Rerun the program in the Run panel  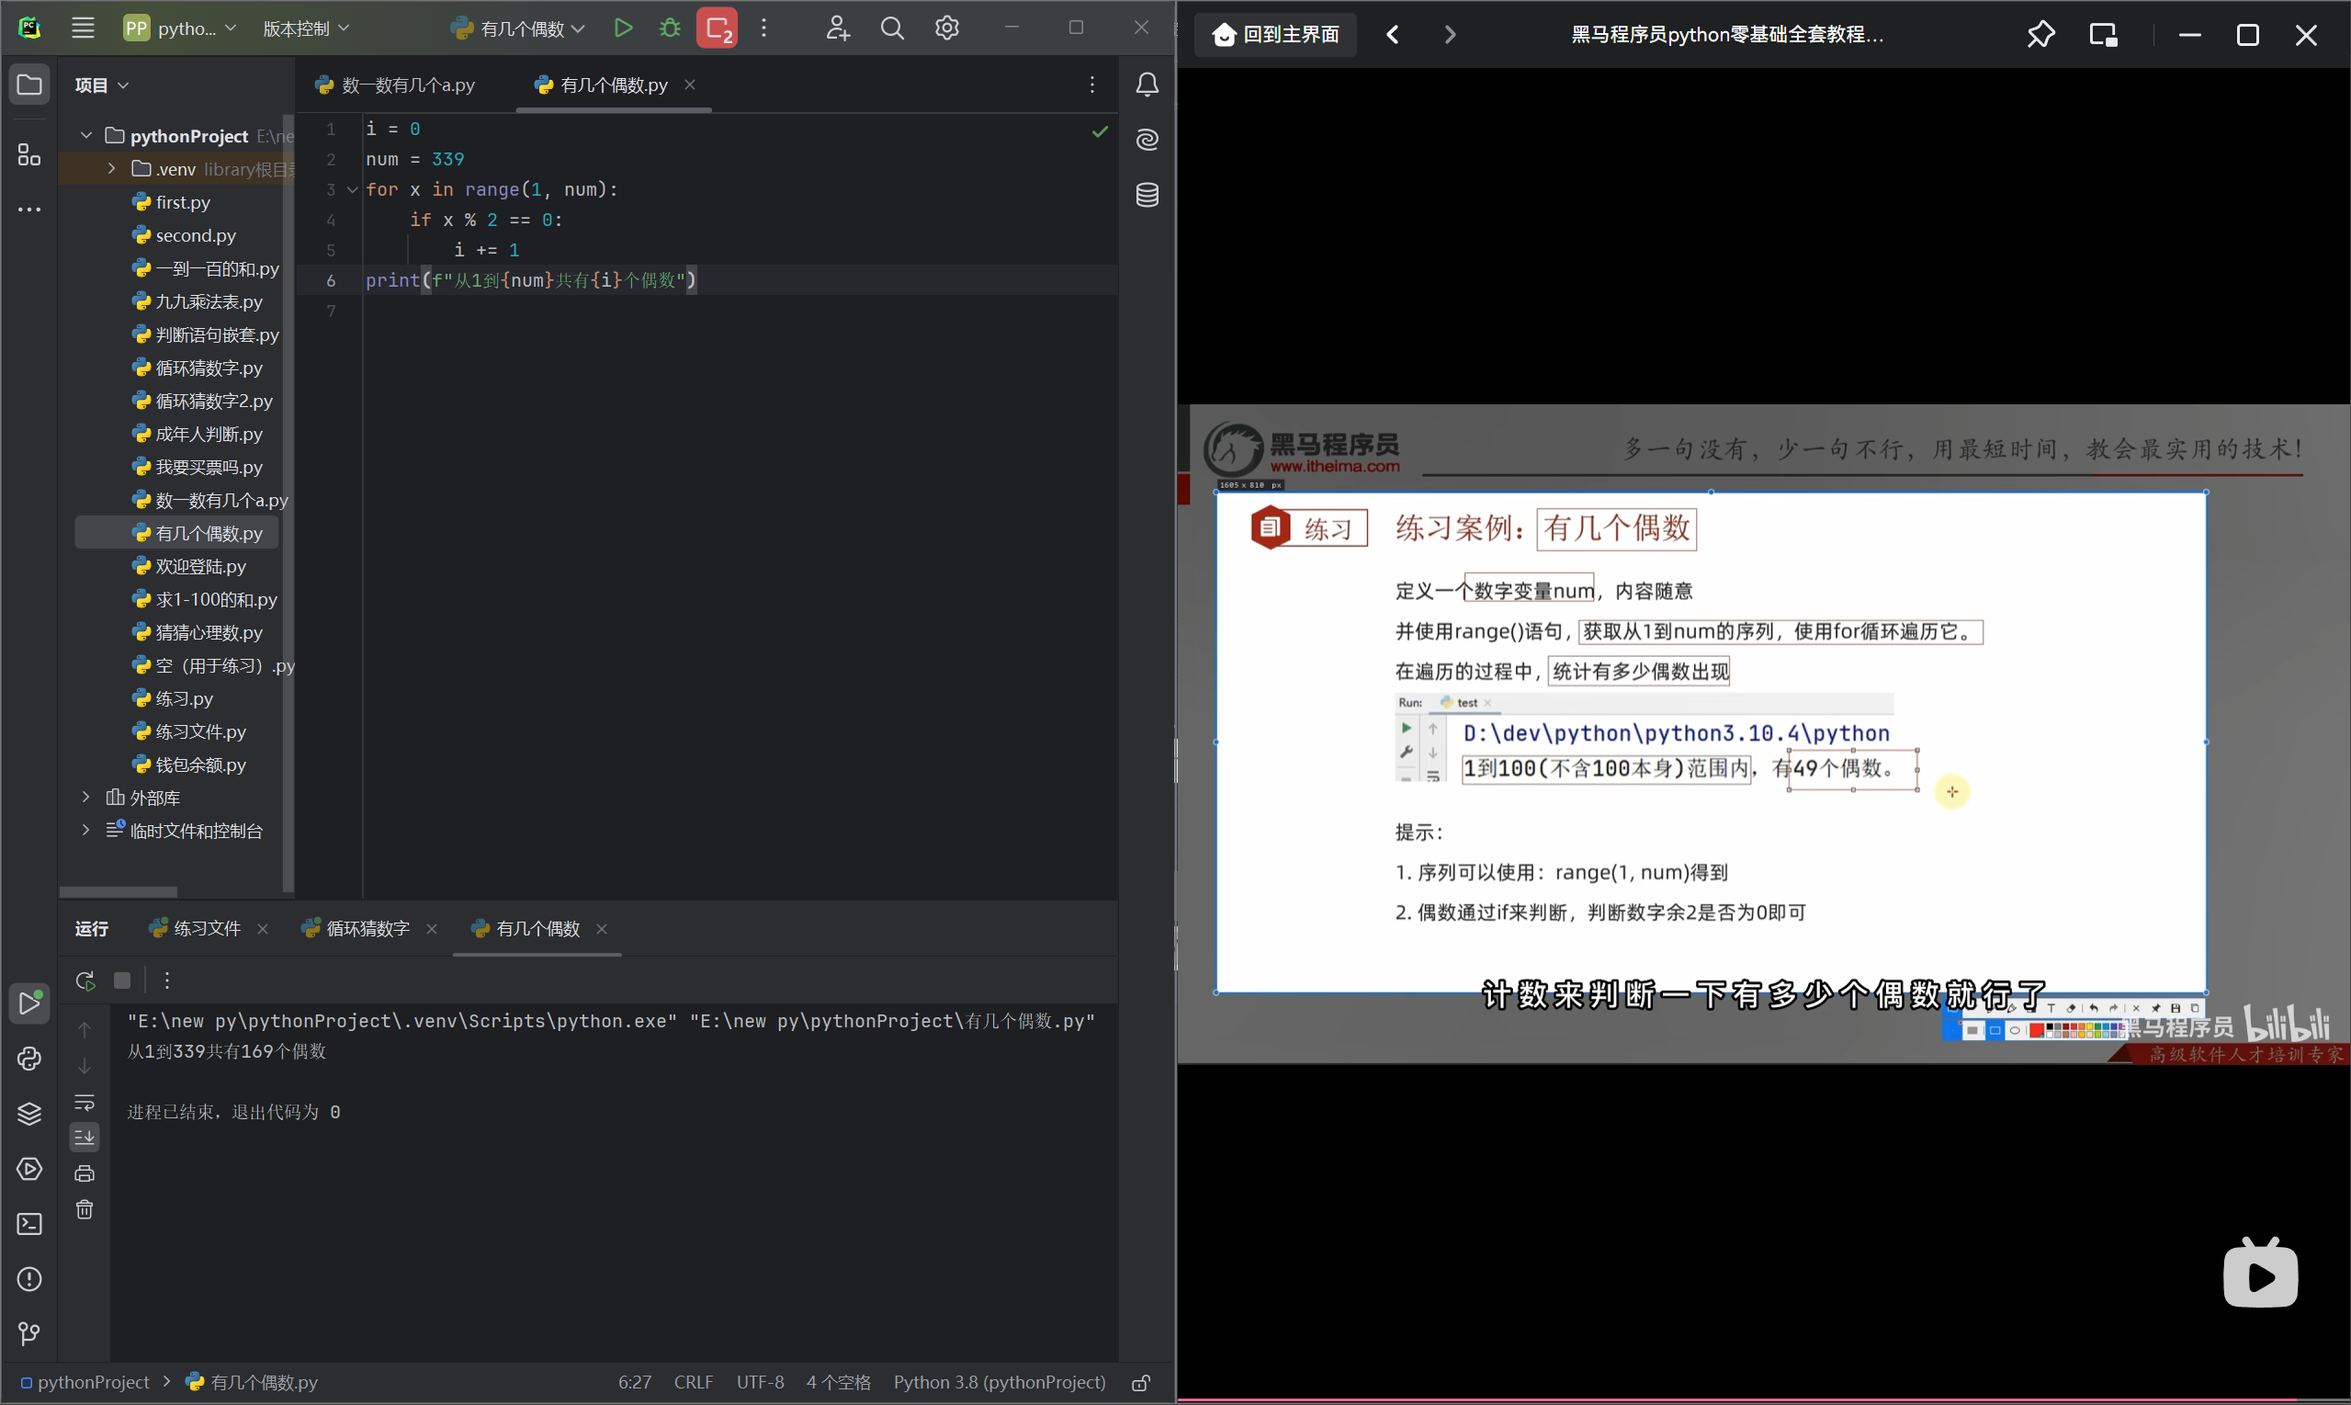85,980
